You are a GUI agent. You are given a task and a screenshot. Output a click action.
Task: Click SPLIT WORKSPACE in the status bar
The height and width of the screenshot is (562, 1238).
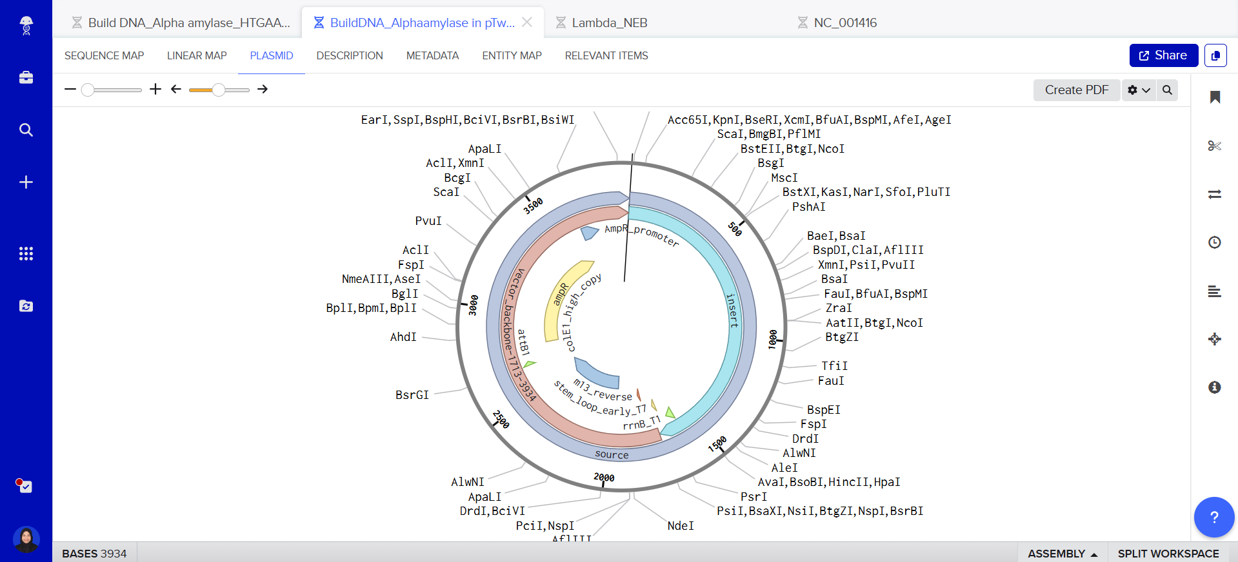(1168, 554)
